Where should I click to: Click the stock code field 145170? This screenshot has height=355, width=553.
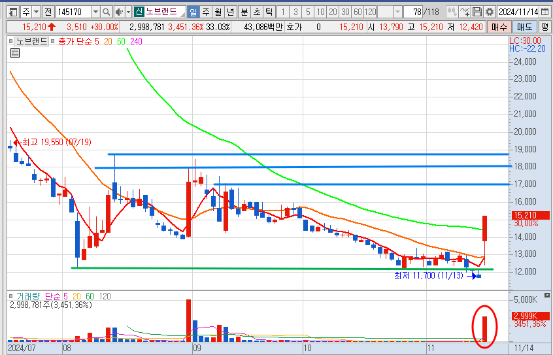pos(74,12)
